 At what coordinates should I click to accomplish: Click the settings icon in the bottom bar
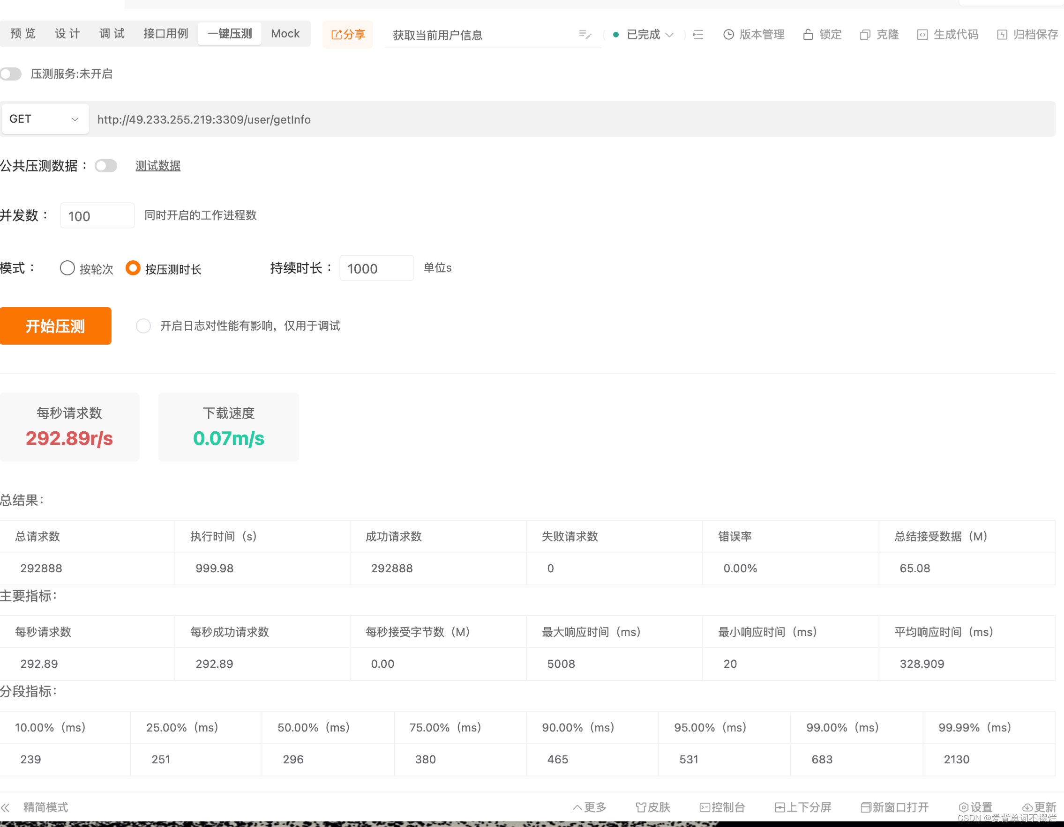pos(963,807)
